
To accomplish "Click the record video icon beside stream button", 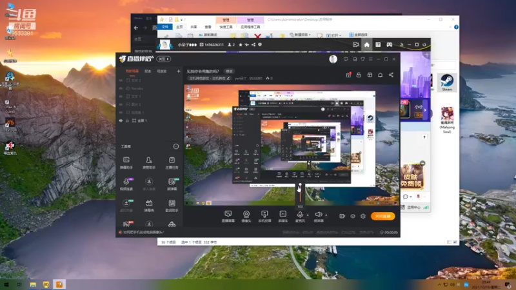I will click(x=342, y=216).
